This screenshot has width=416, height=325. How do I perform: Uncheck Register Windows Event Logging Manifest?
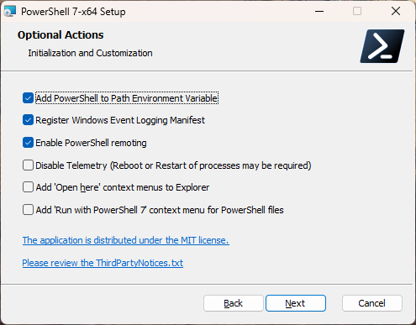tap(28, 120)
